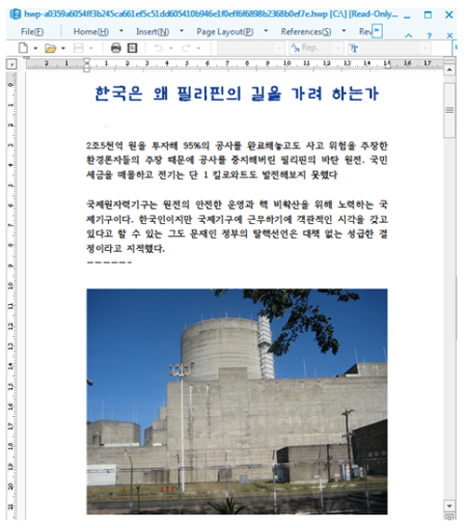Expand the Save dropdown arrow
The height and width of the screenshot is (528, 466).
90,49
